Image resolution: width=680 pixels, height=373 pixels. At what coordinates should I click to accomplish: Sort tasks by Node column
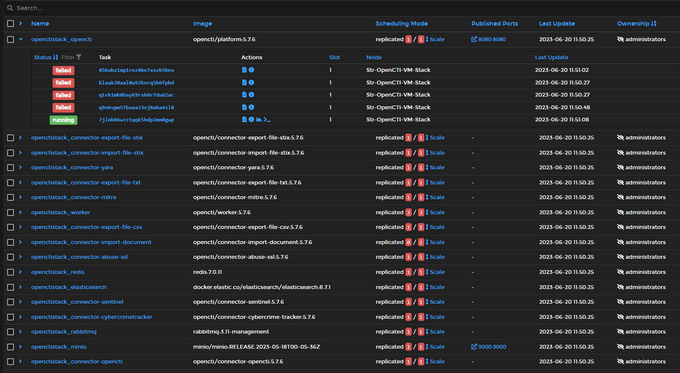pos(374,57)
